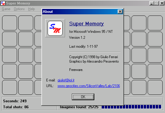165x113 pixels.
Task: Click 'for Microsoft Windows 95 / NT' text
Action: pyautogui.click(x=91, y=32)
